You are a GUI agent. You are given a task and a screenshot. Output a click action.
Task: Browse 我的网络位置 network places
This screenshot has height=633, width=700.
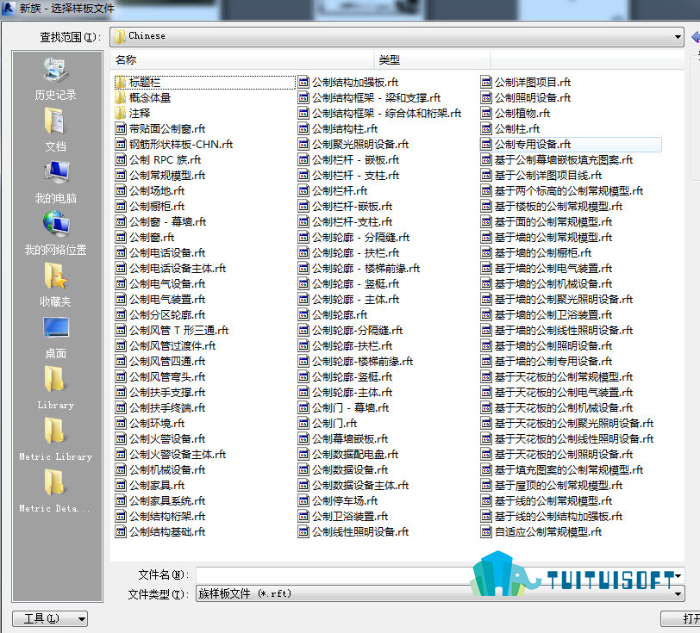[56, 234]
